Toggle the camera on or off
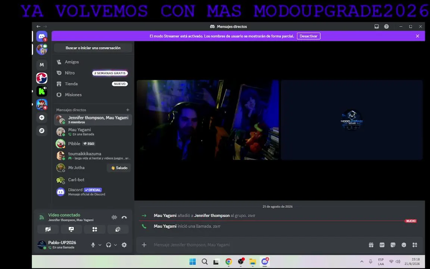Viewport: 430px width, 269px height. click(x=48, y=229)
